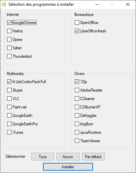Check the Paint.net option

(9, 107)
